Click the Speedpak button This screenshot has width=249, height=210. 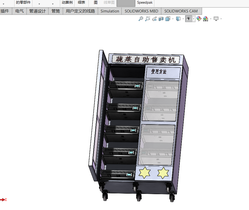tap(145, 3)
